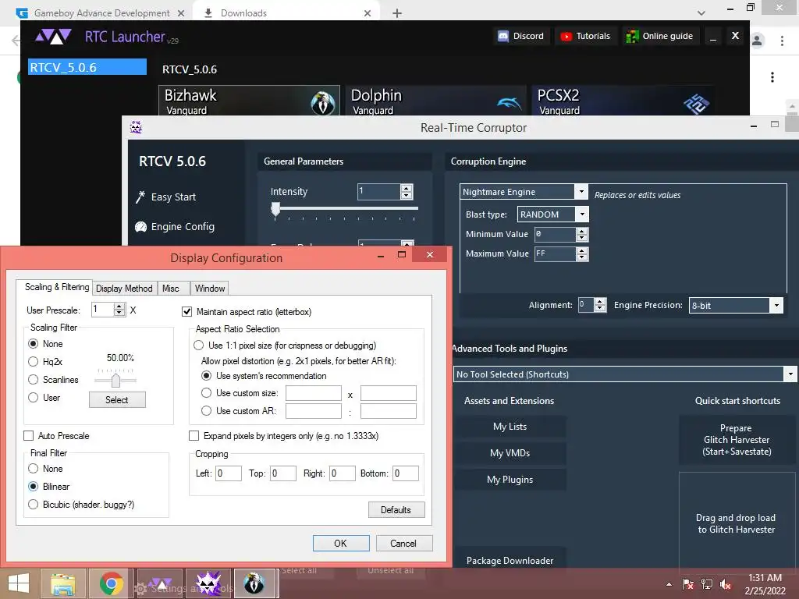Open Package Downloader button
The image size is (799, 599).
pos(510,560)
